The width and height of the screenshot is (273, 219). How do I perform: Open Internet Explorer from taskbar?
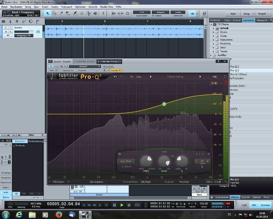(19, 215)
